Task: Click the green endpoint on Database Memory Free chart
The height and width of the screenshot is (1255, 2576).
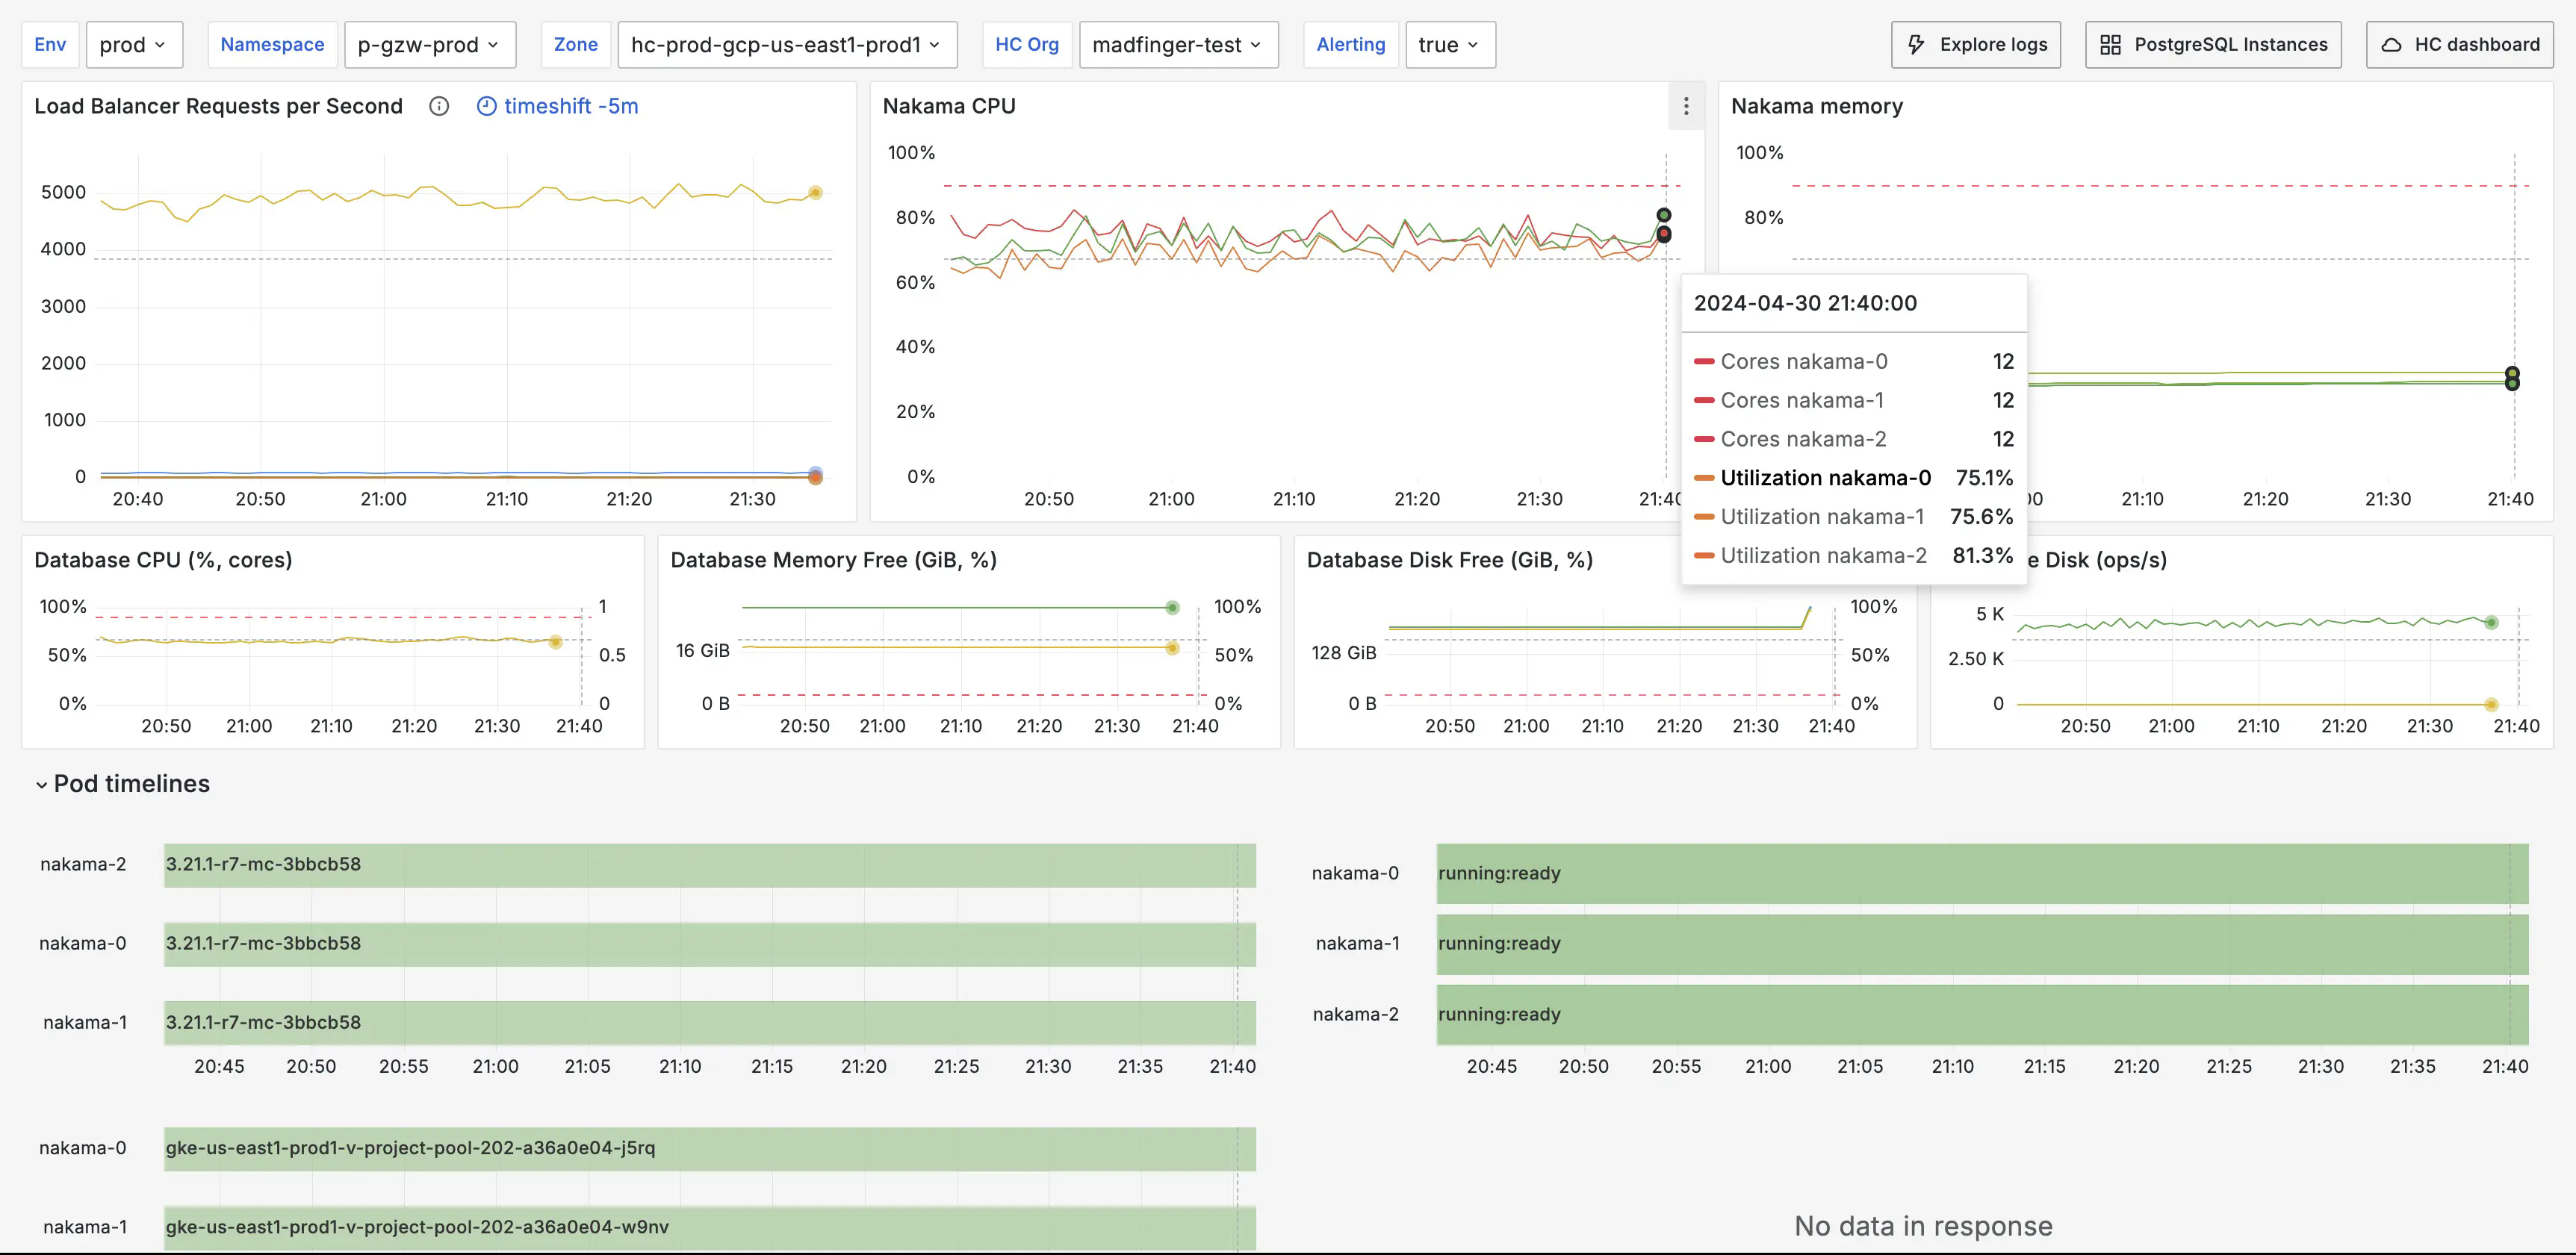Action: pyautogui.click(x=1172, y=608)
